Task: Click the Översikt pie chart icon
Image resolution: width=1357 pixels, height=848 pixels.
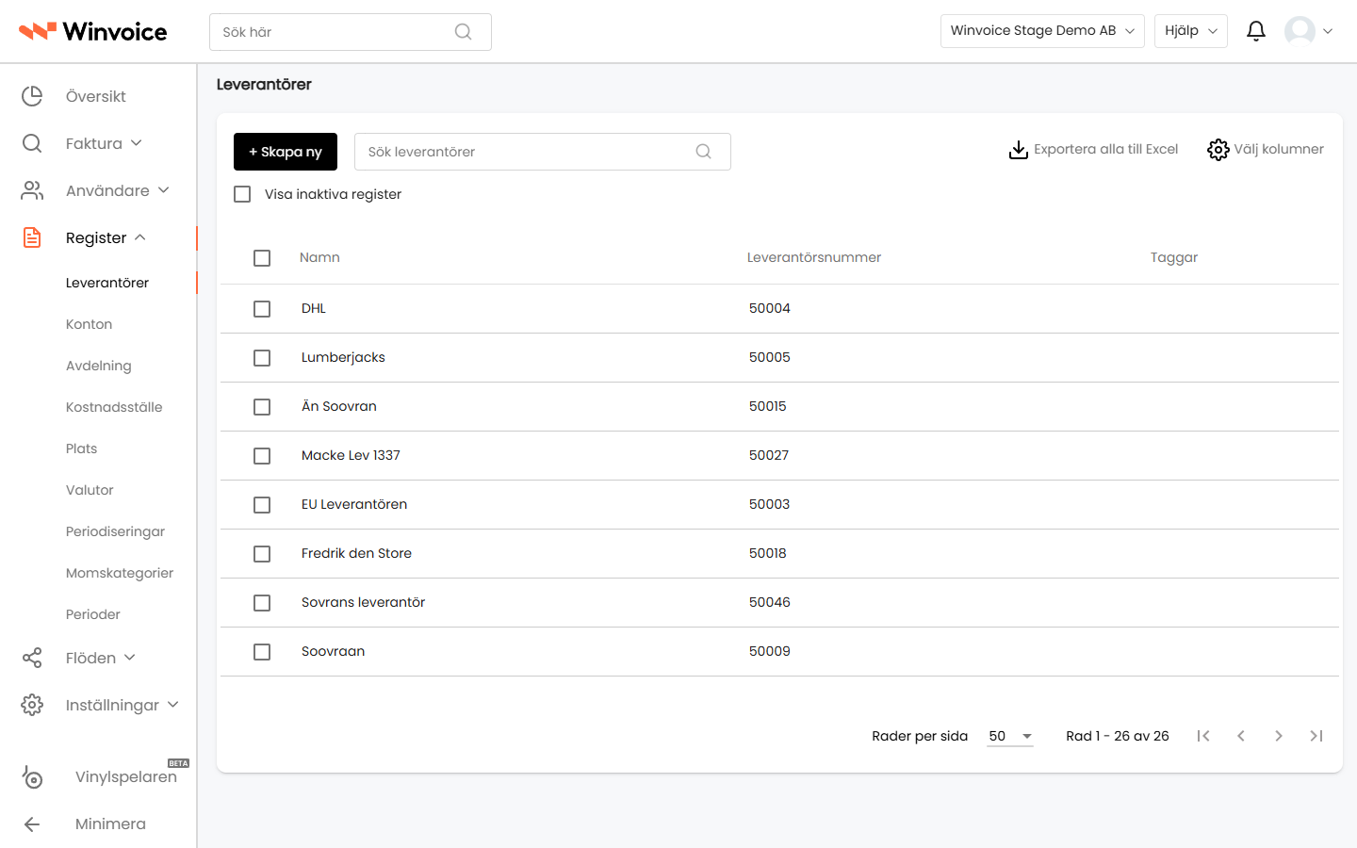Action: 32,96
